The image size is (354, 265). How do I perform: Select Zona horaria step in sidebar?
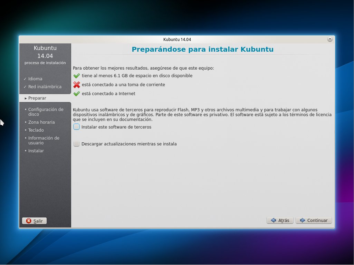pos(41,122)
